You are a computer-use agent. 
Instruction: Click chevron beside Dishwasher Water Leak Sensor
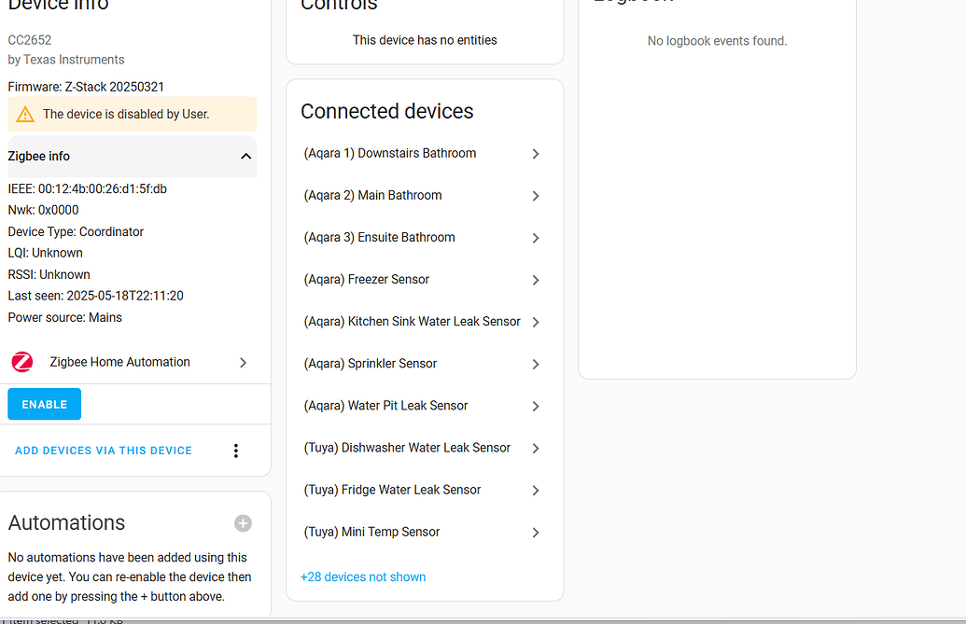(x=536, y=448)
